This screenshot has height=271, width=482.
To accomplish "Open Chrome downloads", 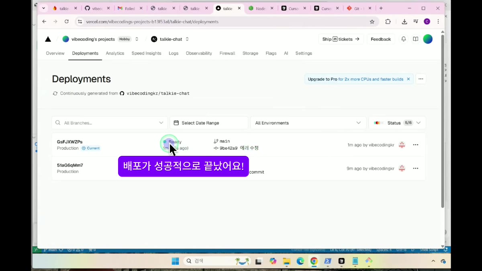I will 404,22.
